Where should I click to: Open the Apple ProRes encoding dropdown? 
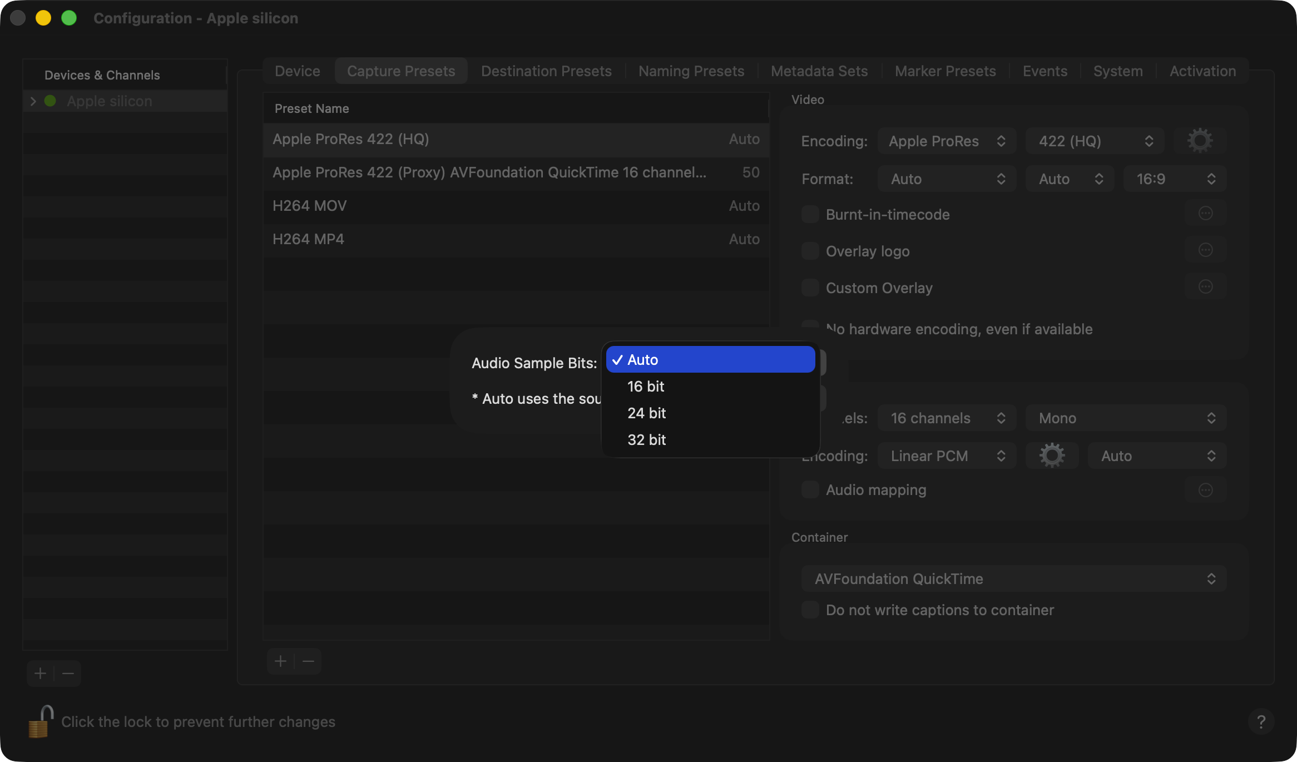tap(947, 141)
